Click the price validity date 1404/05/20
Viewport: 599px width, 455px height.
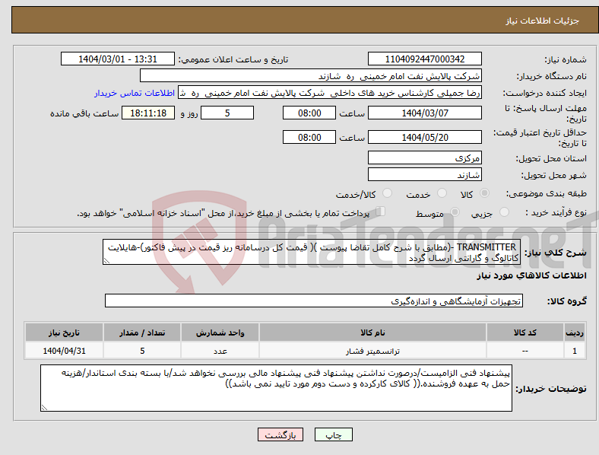click(x=424, y=137)
